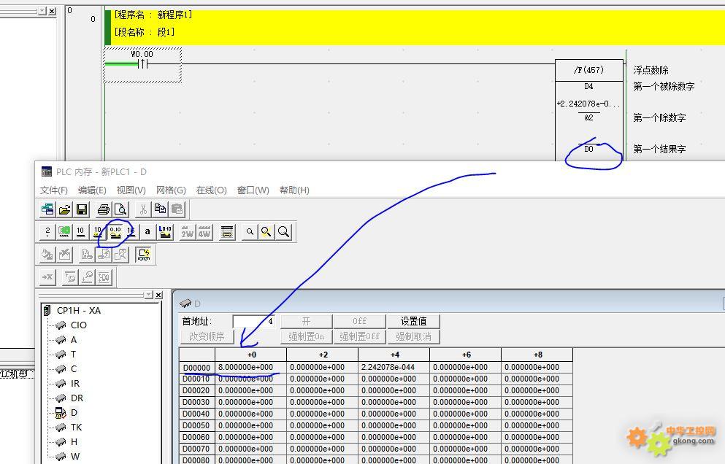The width and height of the screenshot is (725, 464).
Task: Click the Off button
Action: (x=360, y=321)
